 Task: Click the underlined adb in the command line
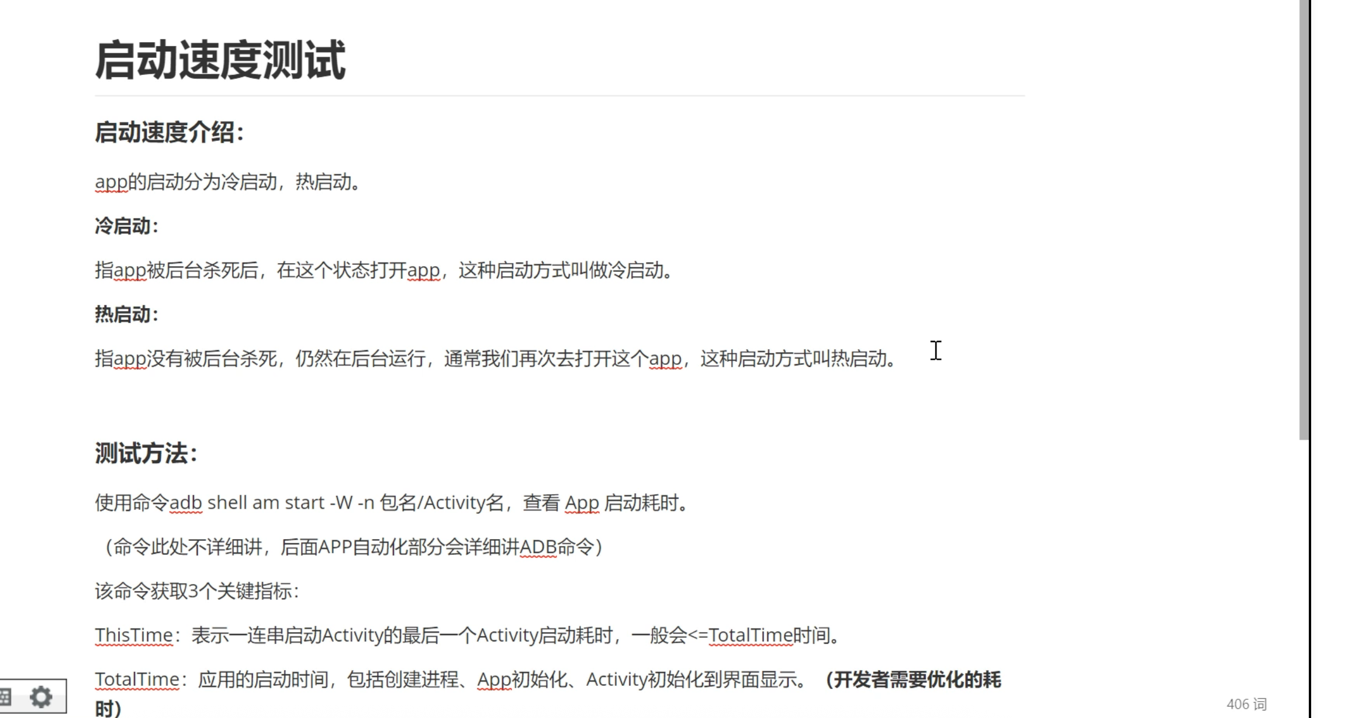[185, 503]
